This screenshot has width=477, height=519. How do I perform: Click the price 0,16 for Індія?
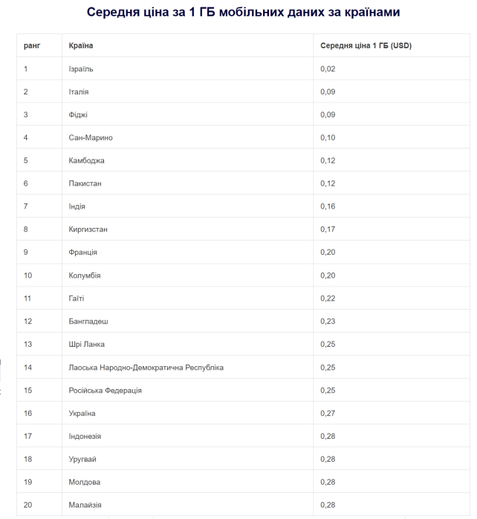click(328, 206)
